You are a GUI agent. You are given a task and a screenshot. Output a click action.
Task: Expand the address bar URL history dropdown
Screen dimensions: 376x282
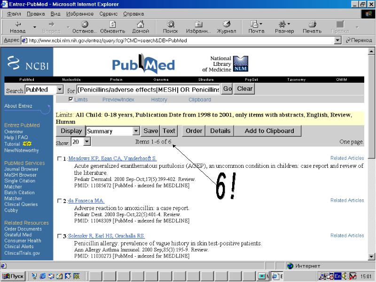337,40
